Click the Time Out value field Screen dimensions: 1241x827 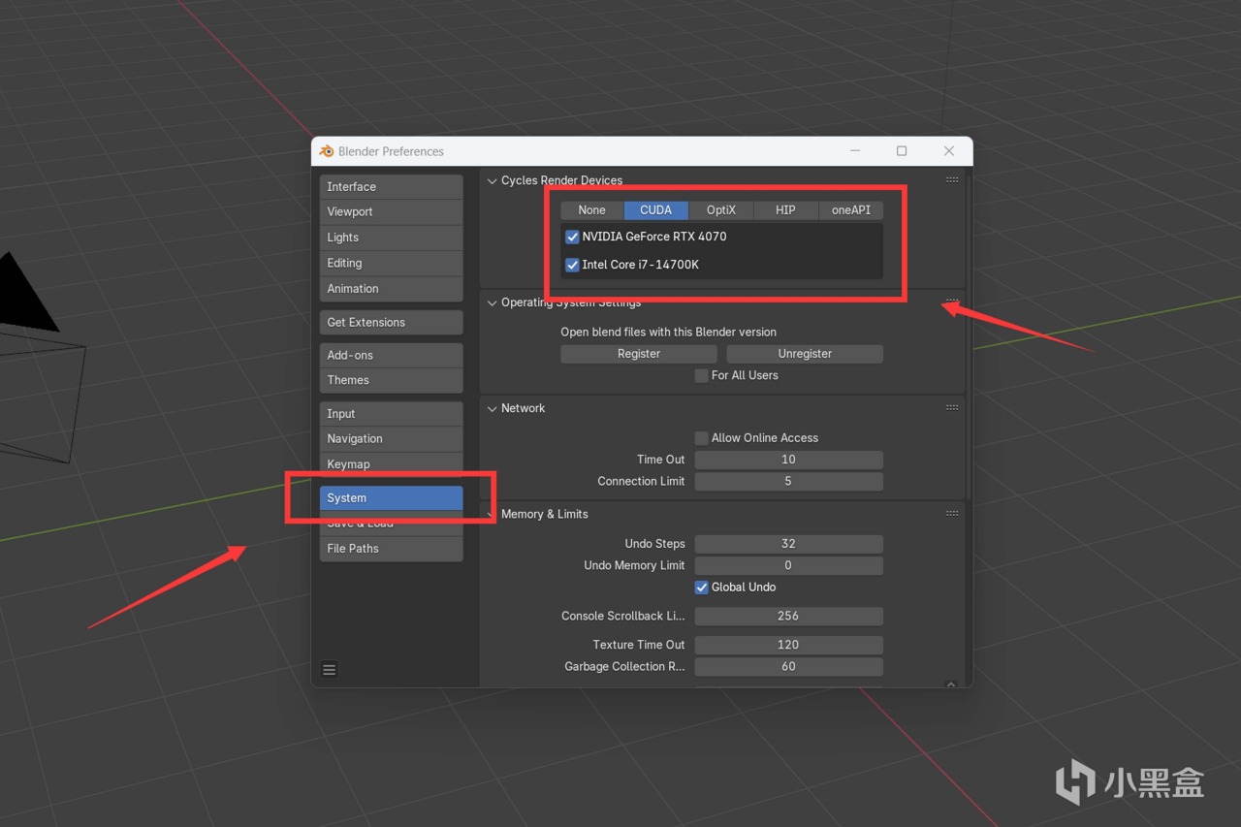(788, 460)
